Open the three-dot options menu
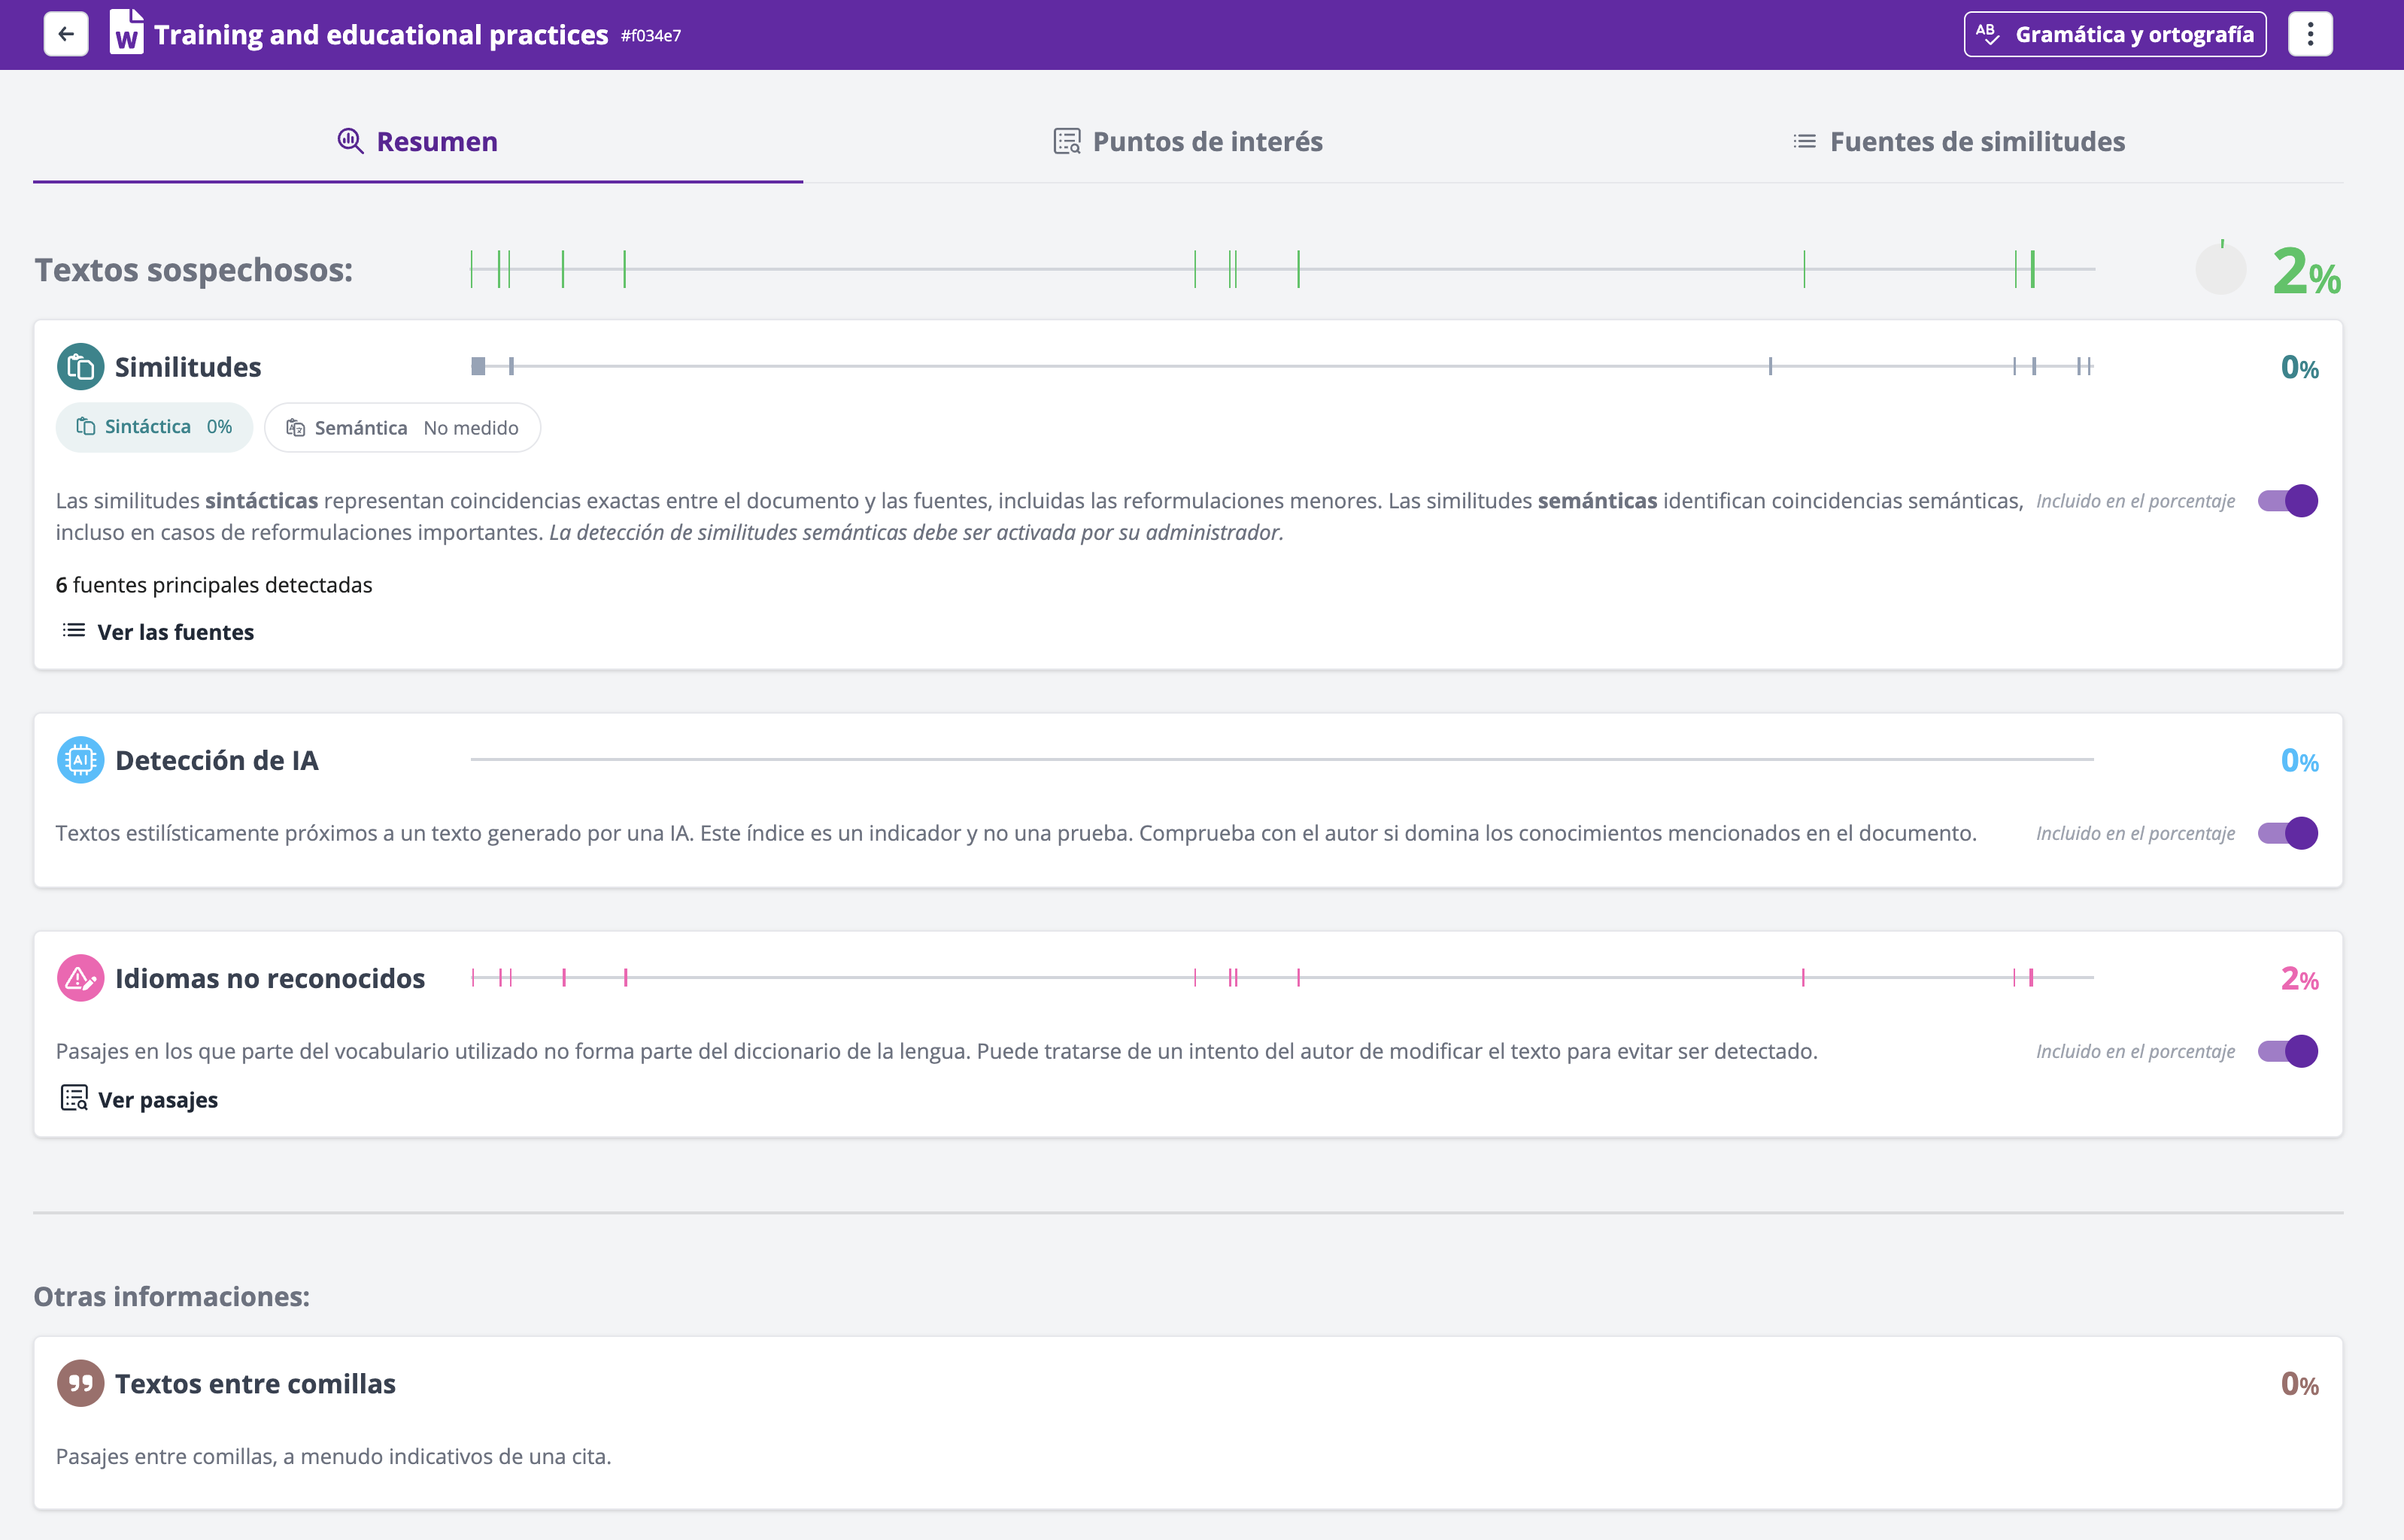Viewport: 2404px width, 1540px height. point(2309,34)
